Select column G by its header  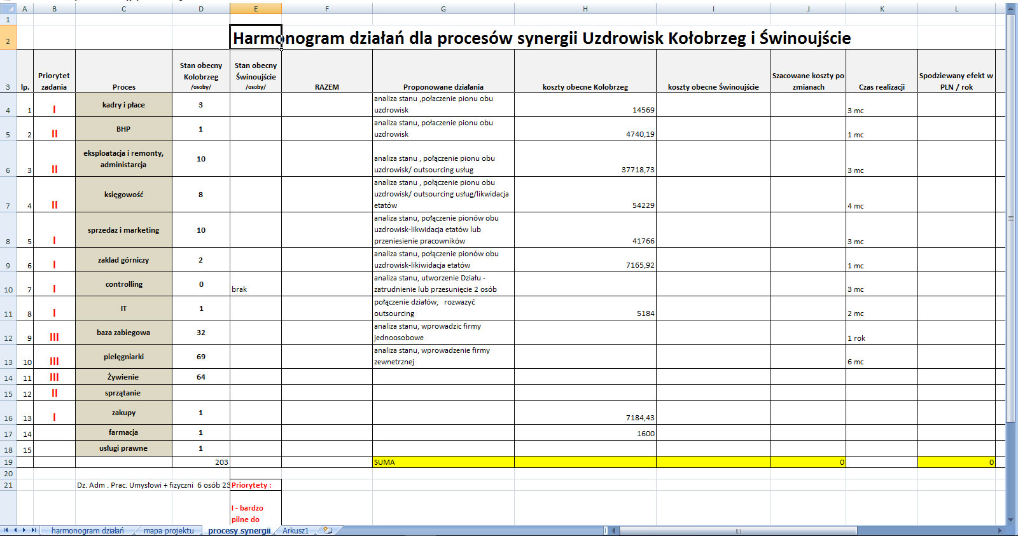(443, 9)
